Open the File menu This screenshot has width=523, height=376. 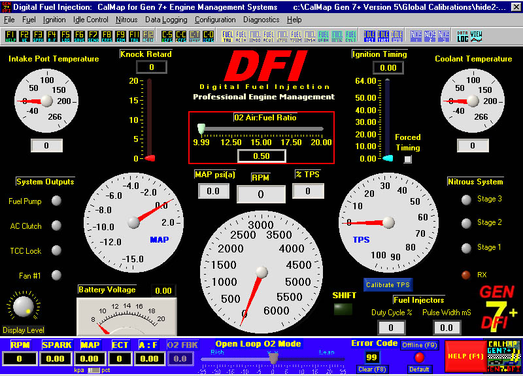(x=9, y=20)
